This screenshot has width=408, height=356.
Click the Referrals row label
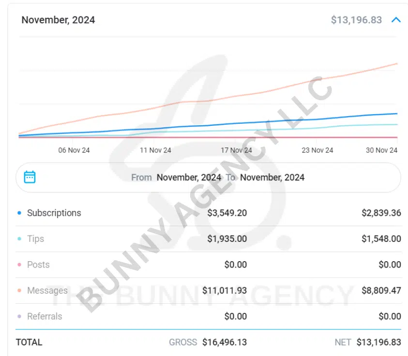tap(45, 316)
